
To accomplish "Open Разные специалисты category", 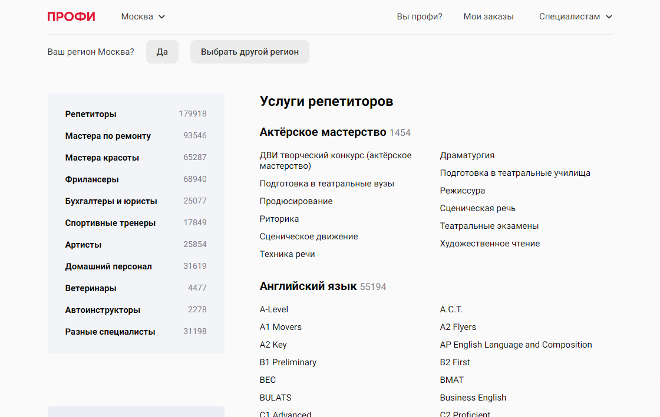I will pos(110,332).
